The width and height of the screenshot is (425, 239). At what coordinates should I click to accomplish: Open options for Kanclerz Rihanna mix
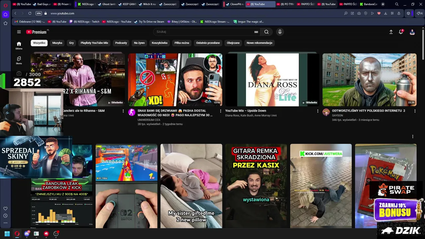point(123,111)
